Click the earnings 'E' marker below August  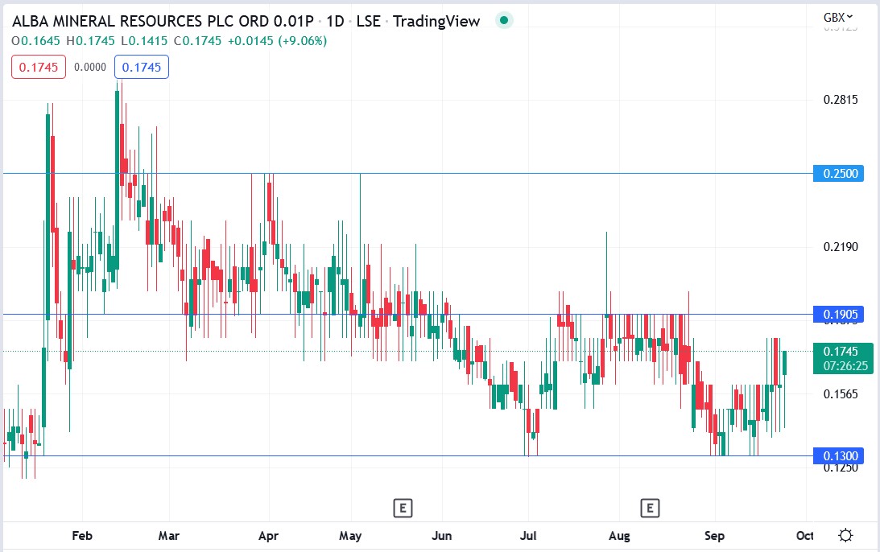pyautogui.click(x=650, y=508)
